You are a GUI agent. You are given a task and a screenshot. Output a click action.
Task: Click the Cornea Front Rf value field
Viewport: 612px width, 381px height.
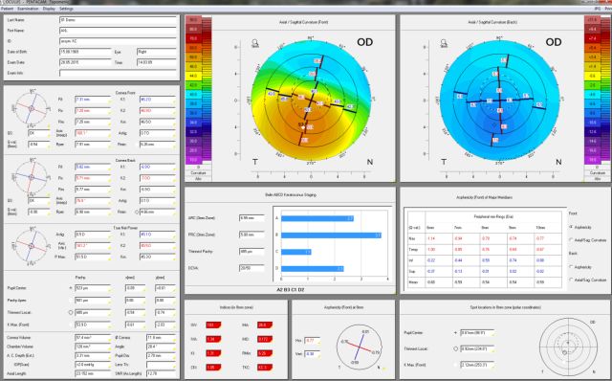click(x=92, y=100)
